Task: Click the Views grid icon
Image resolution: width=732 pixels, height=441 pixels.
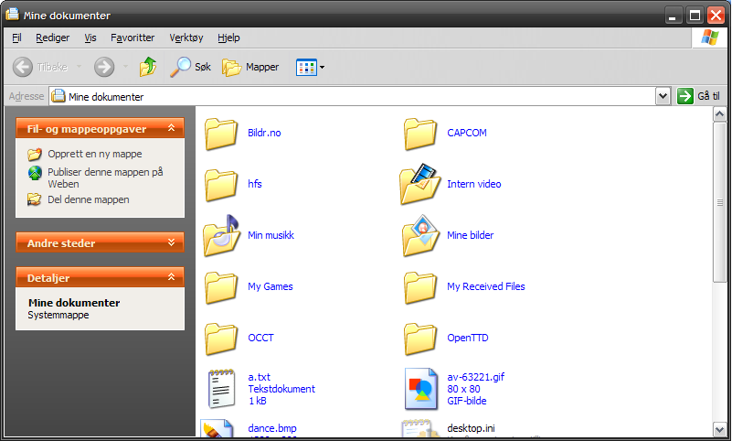Action: [x=306, y=68]
